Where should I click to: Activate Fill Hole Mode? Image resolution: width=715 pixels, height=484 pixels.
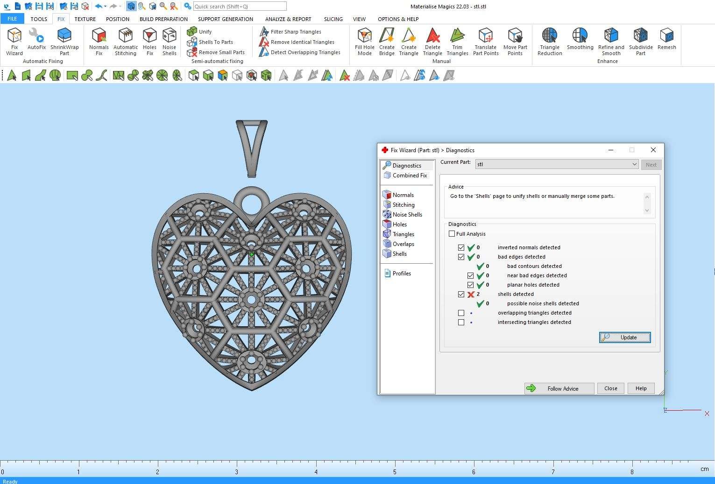[364, 41]
